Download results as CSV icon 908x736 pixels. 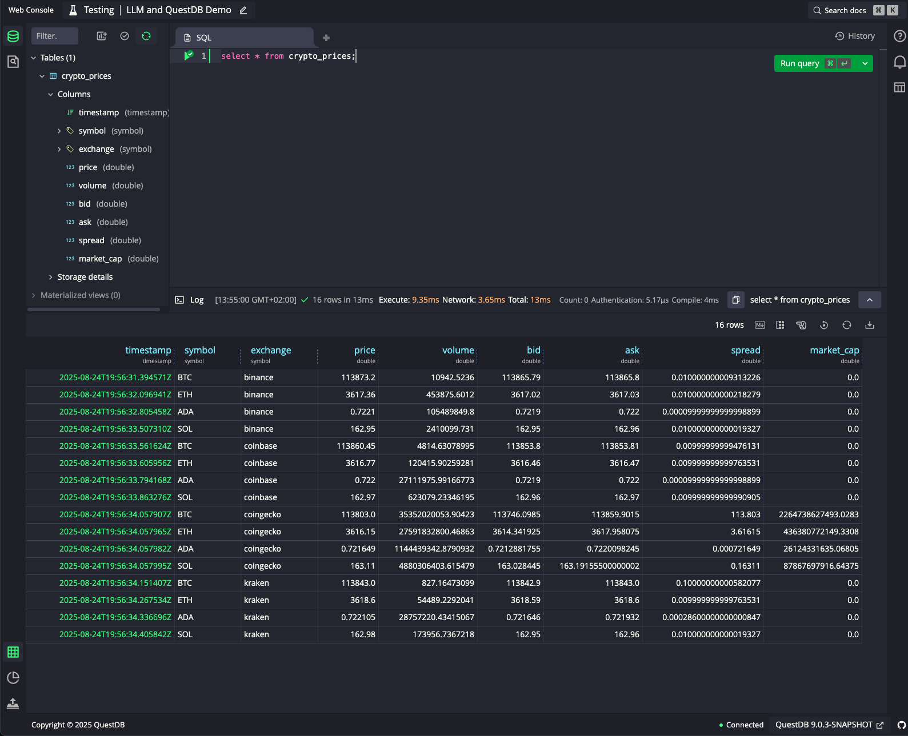coord(870,325)
